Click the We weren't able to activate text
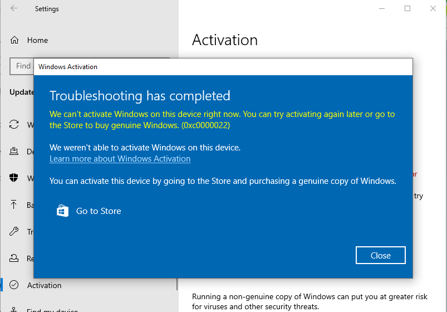This screenshot has width=447, height=312. coord(145,148)
